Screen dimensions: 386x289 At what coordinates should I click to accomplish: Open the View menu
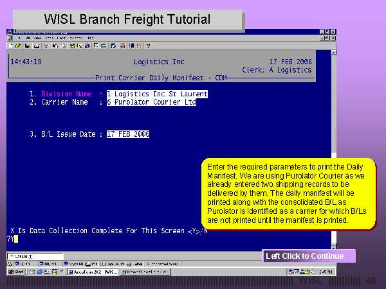pyautogui.click(x=37, y=38)
